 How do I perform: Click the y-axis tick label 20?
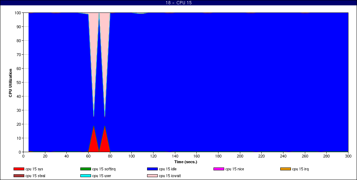(x=19, y=124)
